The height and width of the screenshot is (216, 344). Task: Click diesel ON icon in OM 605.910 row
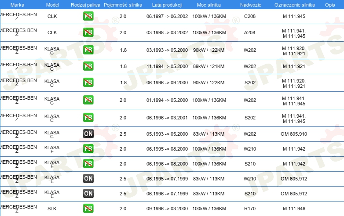click(x=88, y=134)
